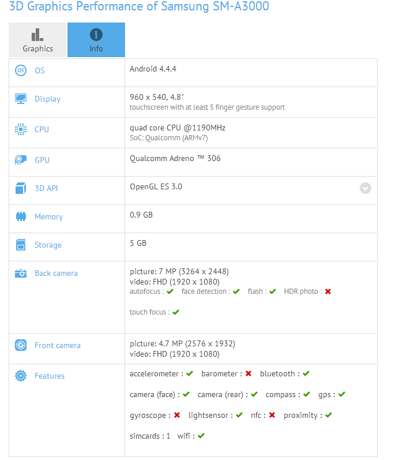Click the Back camera icon
This screenshot has width=411, height=460.
(21, 274)
